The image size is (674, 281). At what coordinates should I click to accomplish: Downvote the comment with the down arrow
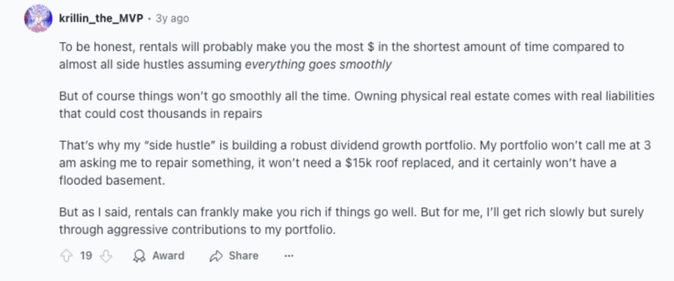[106, 256]
